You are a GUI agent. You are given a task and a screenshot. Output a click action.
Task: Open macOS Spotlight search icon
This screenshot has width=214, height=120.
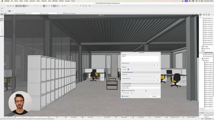(200, 1)
